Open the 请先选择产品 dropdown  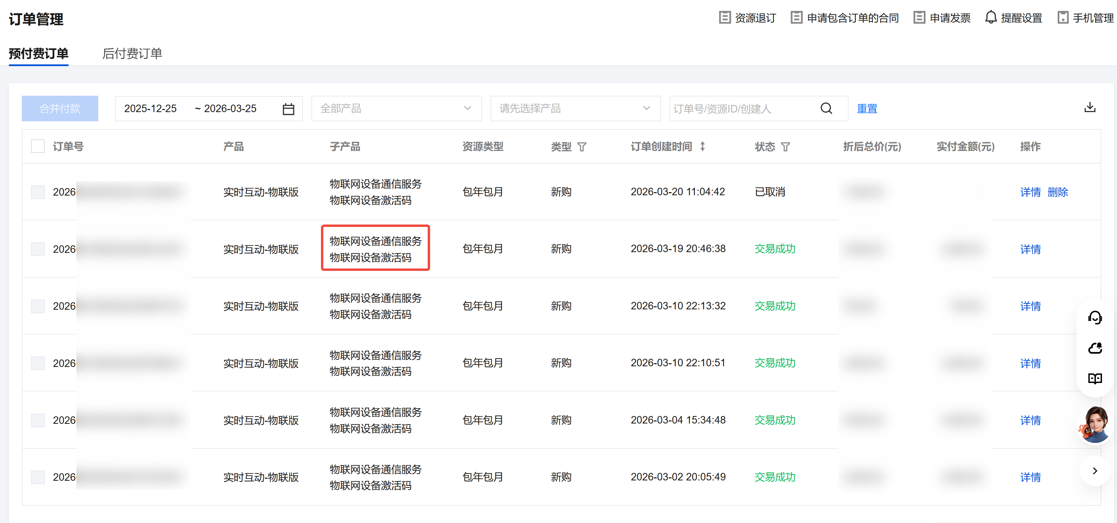575,108
